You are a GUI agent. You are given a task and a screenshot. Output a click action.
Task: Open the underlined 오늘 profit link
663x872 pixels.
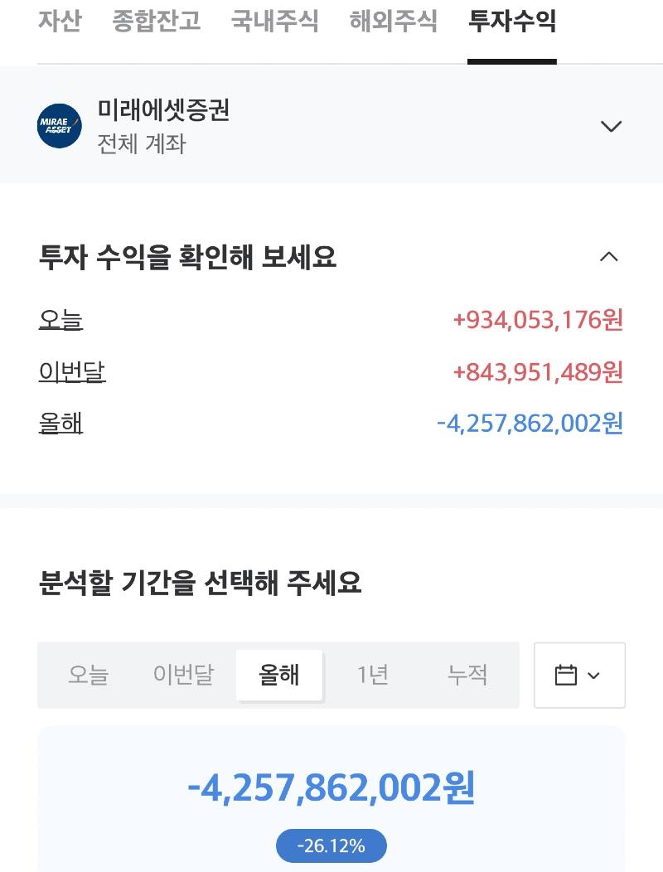pos(60,320)
